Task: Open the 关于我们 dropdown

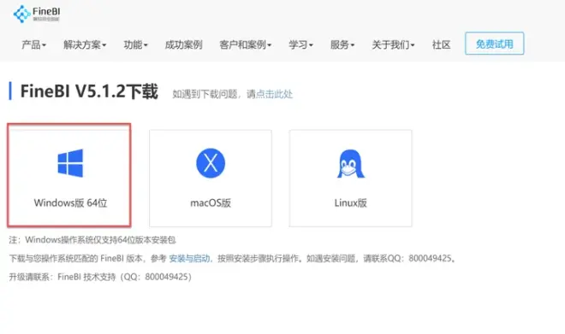Action: click(393, 44)
